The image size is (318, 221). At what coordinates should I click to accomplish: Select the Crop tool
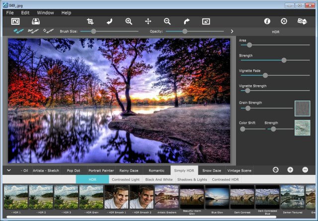90,21
